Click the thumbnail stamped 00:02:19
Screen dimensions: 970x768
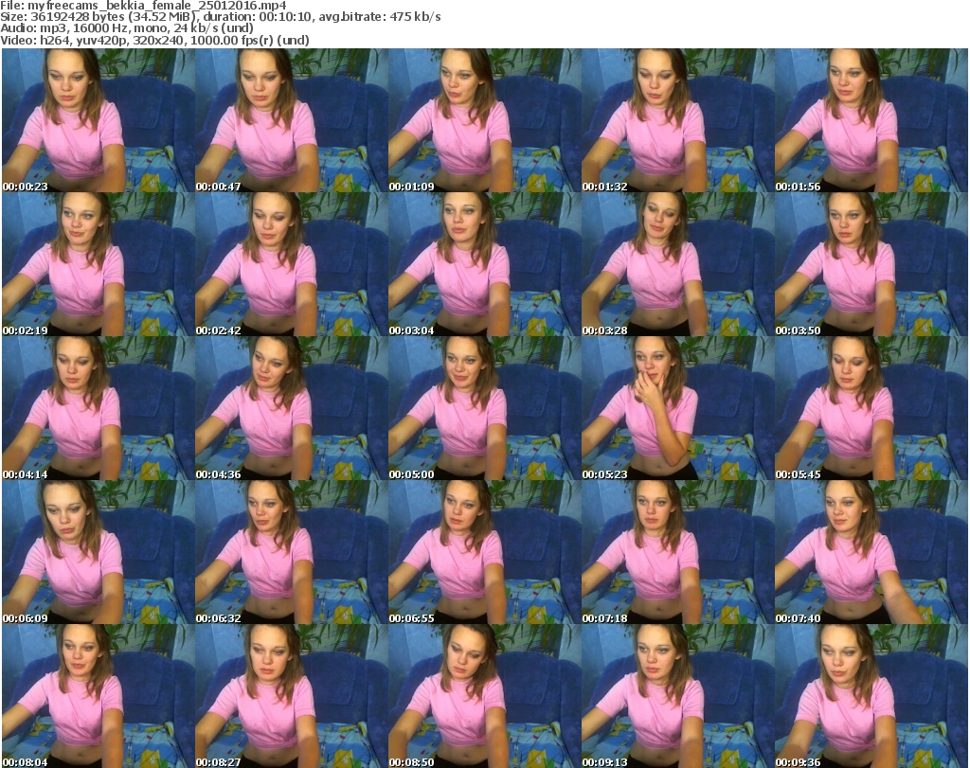tap(99, 264)
